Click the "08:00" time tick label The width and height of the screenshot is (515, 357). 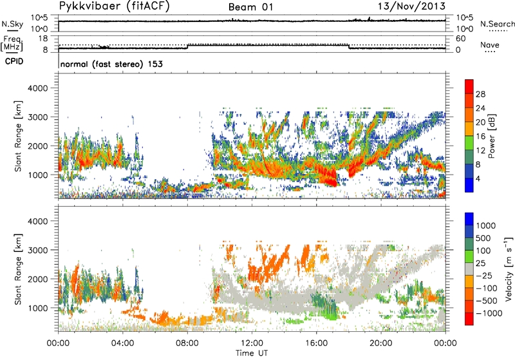tap(187, 343)
